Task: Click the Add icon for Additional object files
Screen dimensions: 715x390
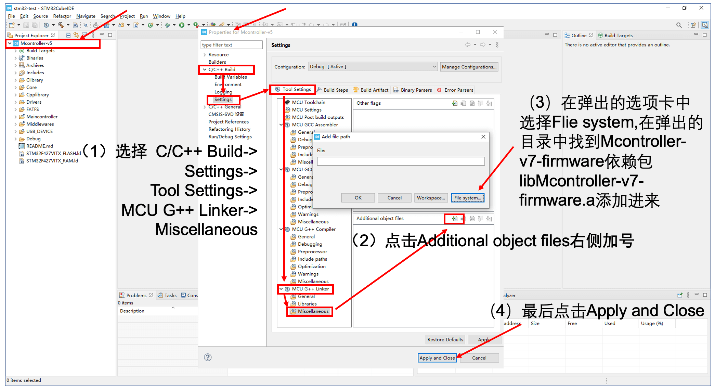Action: point(454,219)
